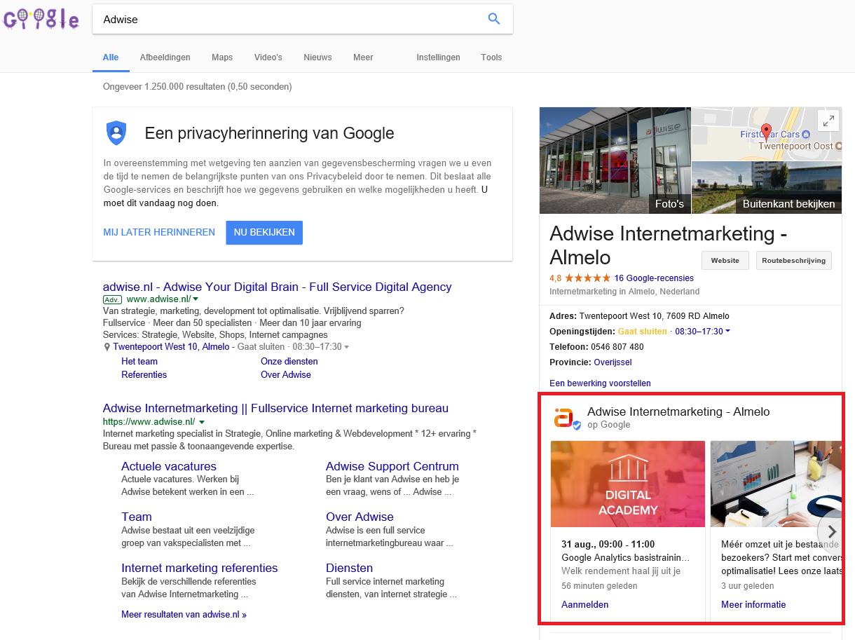Viewport: 855px width, 640px height.
Task: Switch to the Afbeeldingen tab
Action: (x=165, y=57)
